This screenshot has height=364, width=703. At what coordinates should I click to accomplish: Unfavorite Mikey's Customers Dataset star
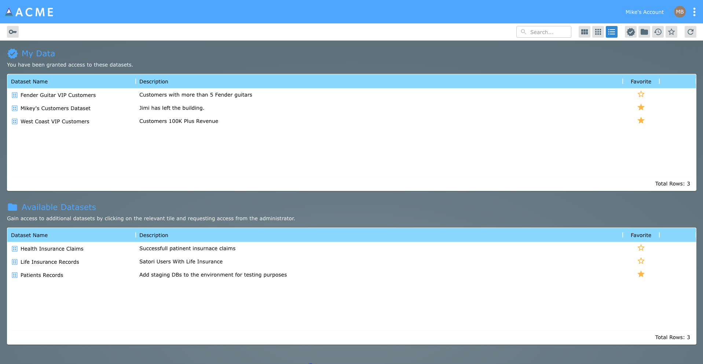pyautogui.click(x=641, y=107)
